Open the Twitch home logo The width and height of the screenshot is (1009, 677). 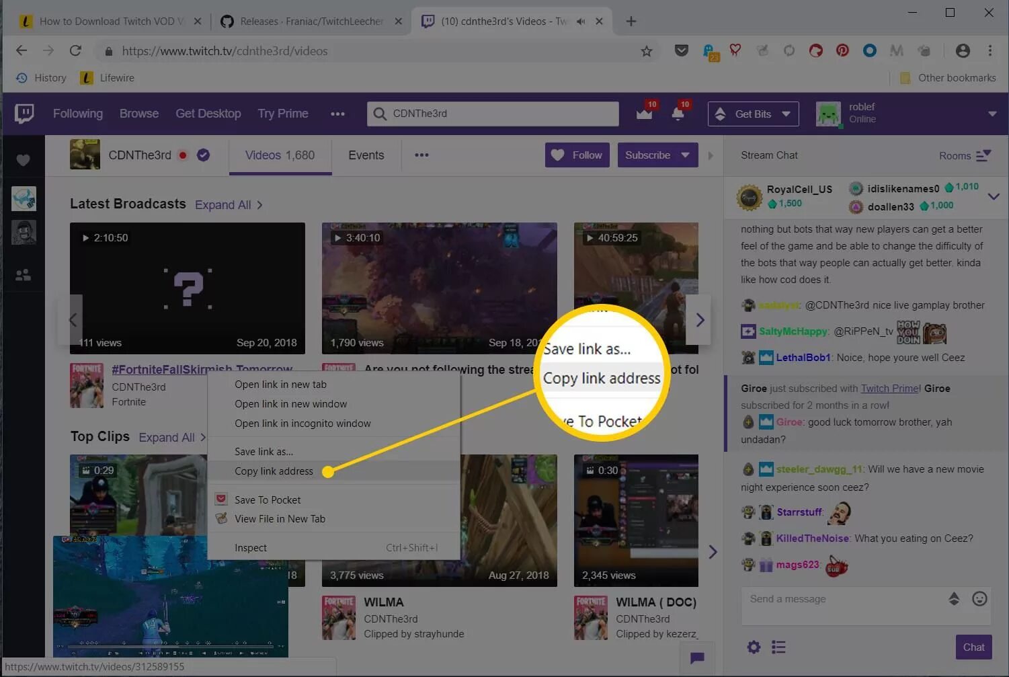(24, 114)
